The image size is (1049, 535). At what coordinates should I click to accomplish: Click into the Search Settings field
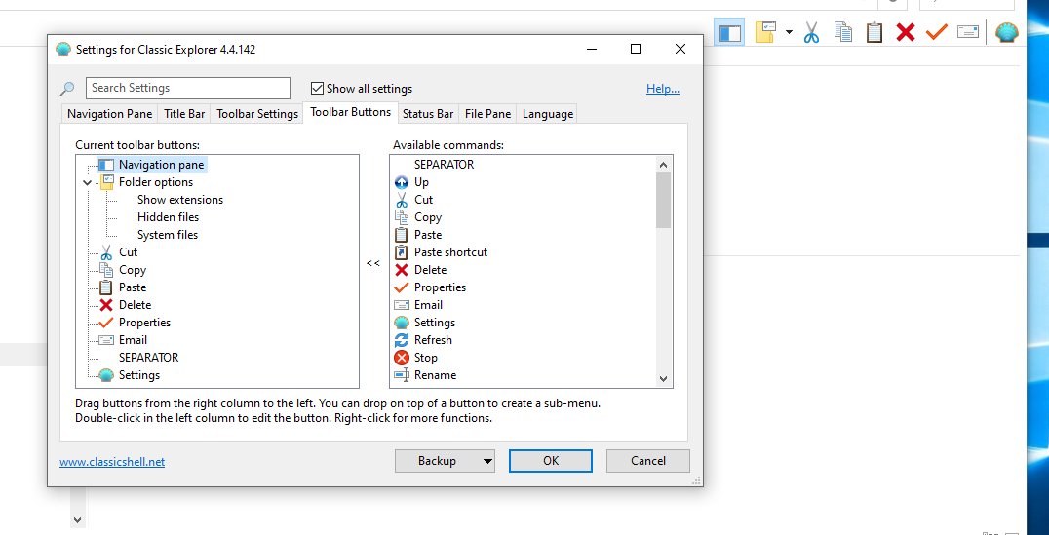[x=188, y=88]
